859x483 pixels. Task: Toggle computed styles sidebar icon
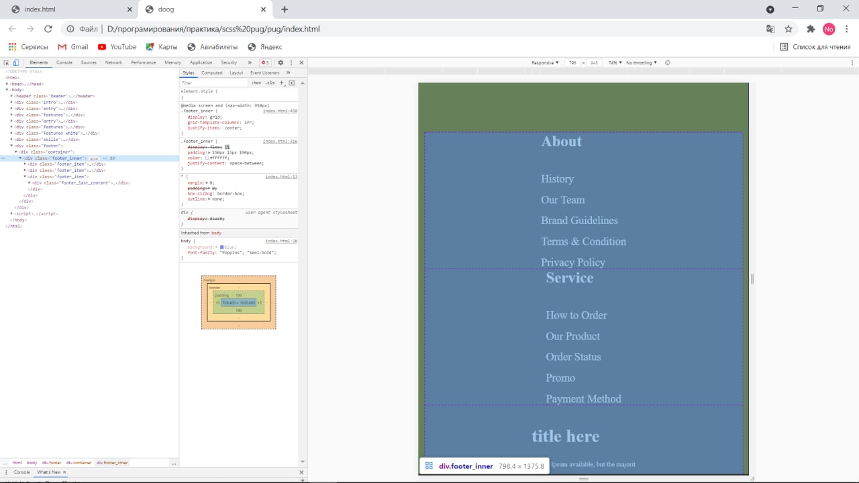pos(292,83)
